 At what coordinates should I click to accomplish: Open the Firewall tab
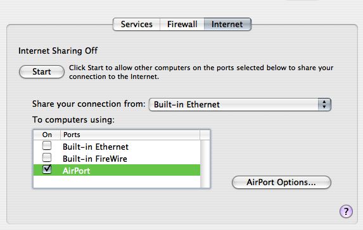(182, 24)
